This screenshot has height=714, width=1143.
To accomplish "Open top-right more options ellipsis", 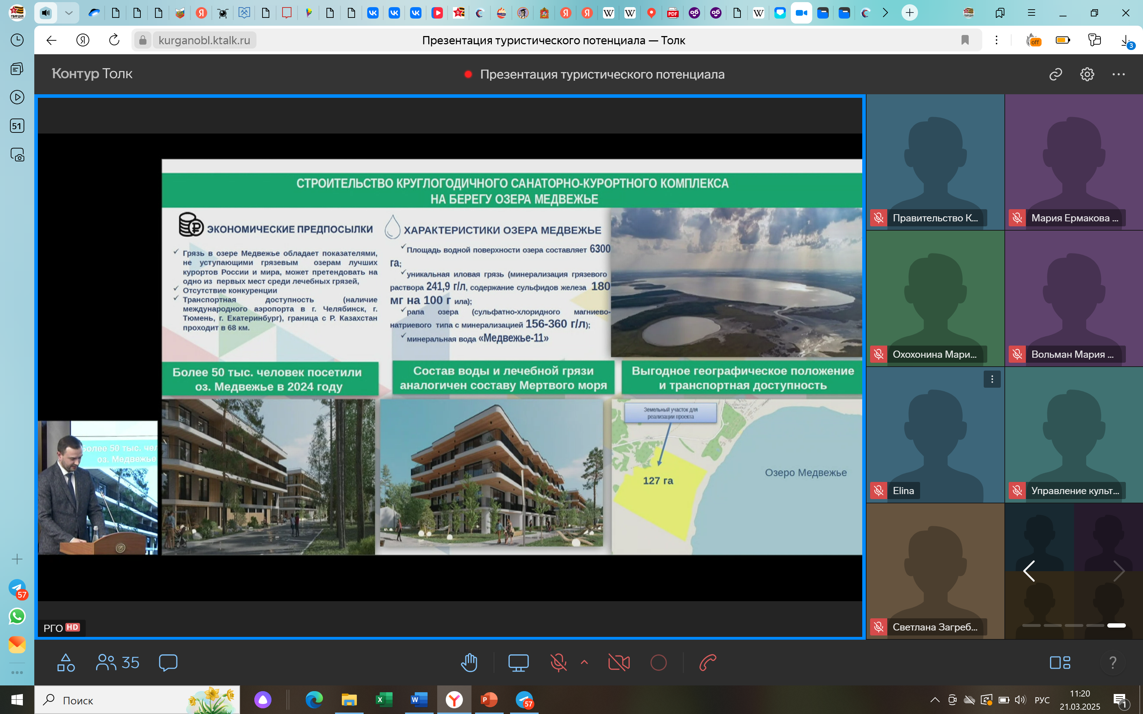I will pyautogui.click(x=1118, y=74).
